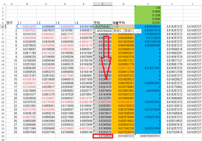This screenshot has height=141, width=202.
Task: Select the highlighted column F header
Action: tap(103, 4)
